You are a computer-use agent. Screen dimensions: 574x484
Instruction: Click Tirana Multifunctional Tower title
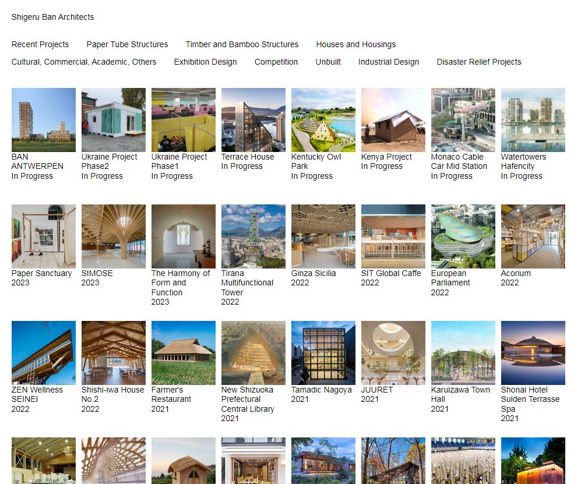[x=247, y=283]
